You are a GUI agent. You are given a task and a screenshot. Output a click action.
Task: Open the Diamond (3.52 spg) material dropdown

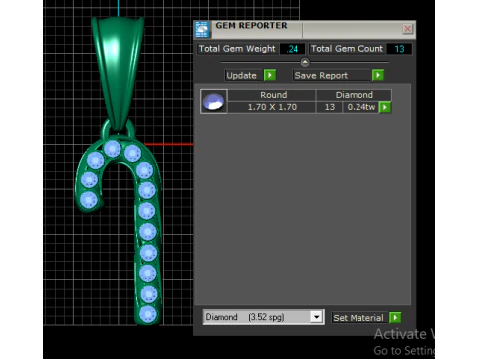click(x=317, y=317)
